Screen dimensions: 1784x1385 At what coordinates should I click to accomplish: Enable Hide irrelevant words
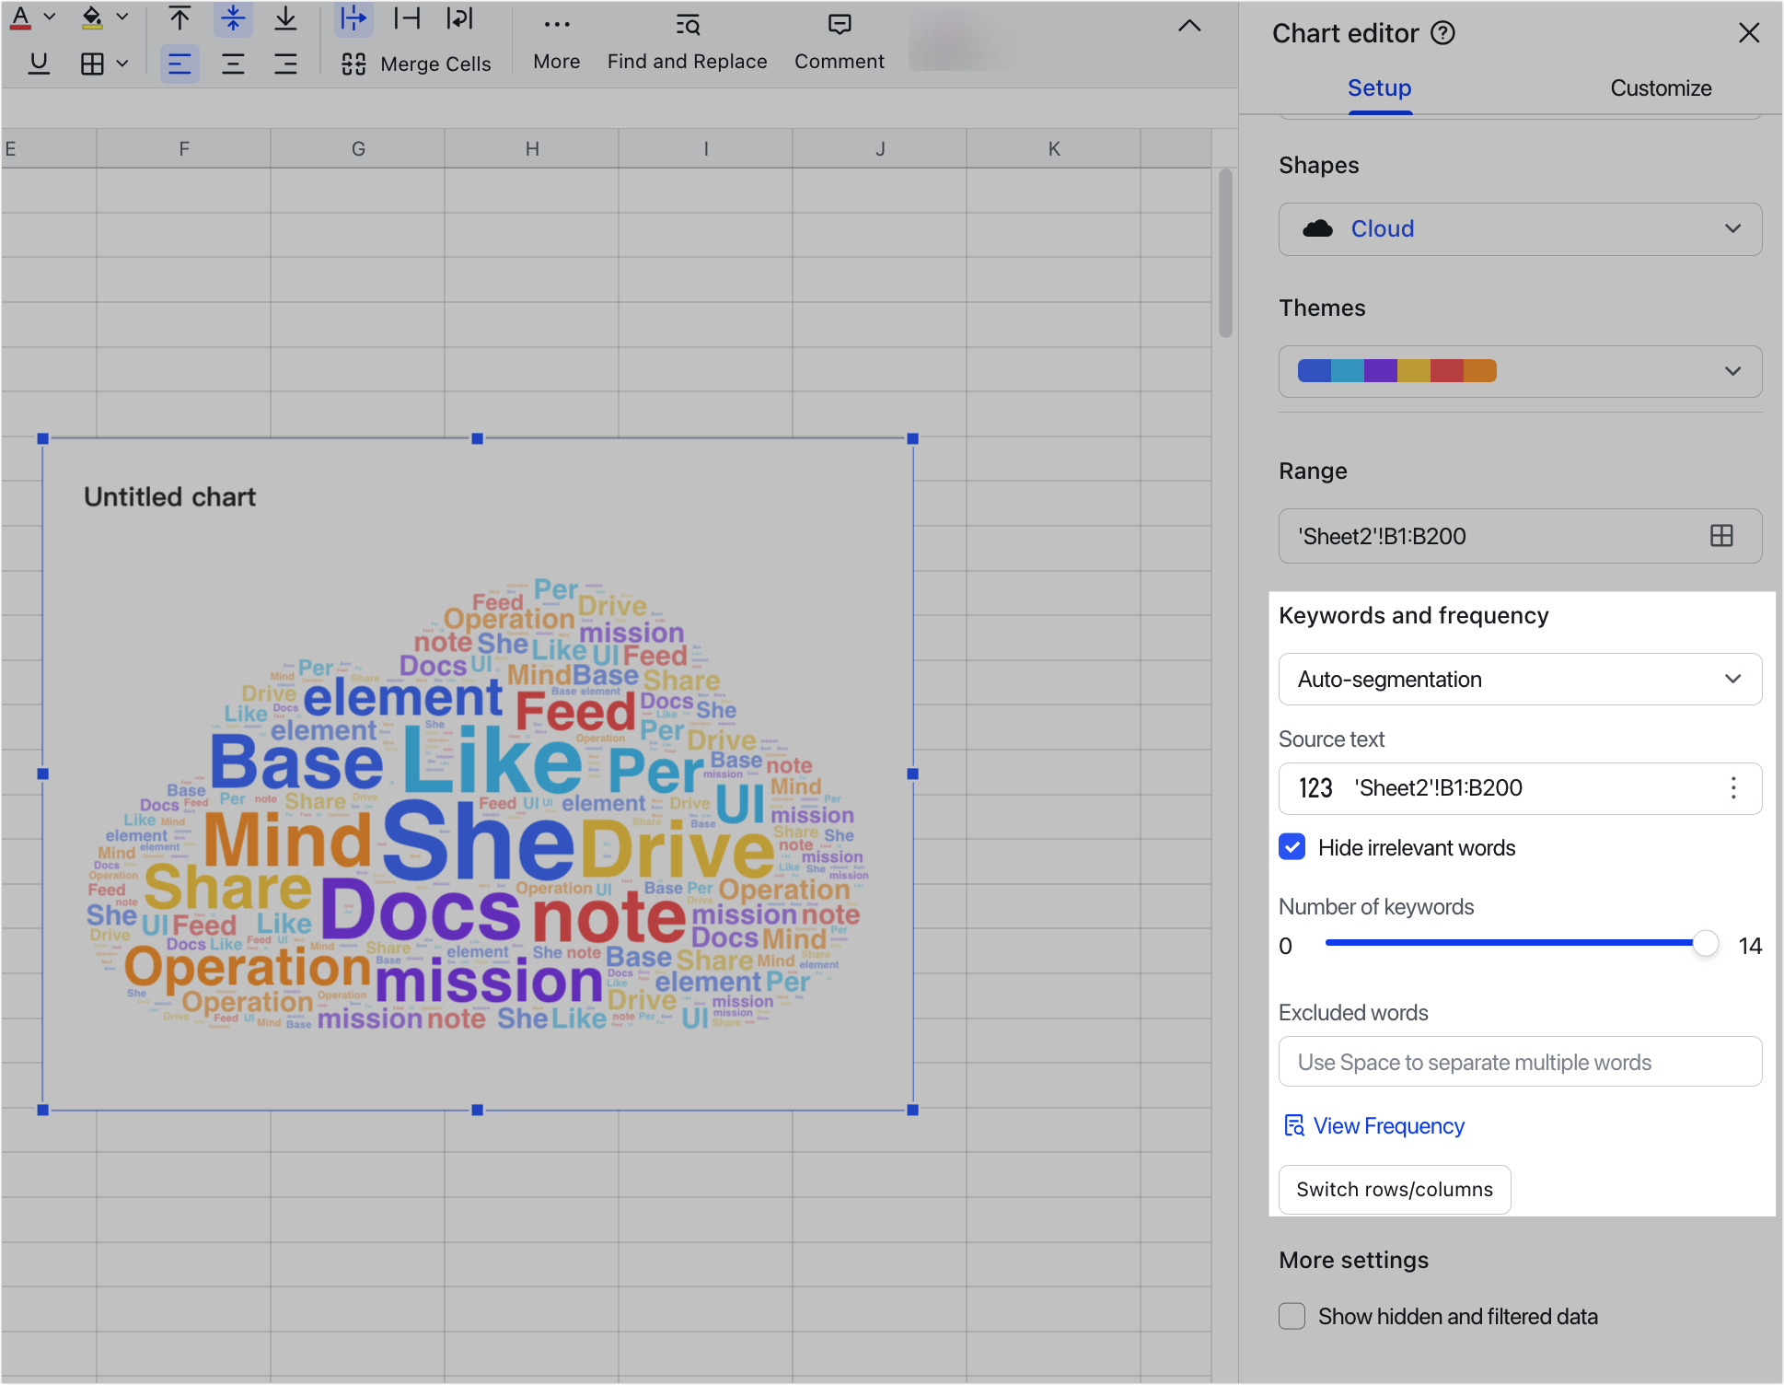click(x=1292, y=847)
